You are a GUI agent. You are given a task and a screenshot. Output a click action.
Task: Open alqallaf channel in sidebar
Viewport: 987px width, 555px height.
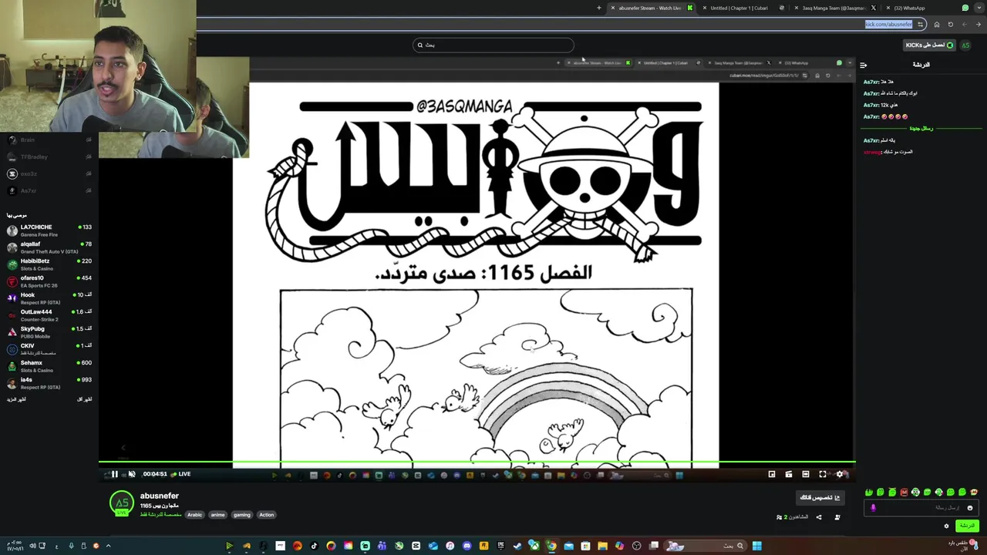coord(49,247)
